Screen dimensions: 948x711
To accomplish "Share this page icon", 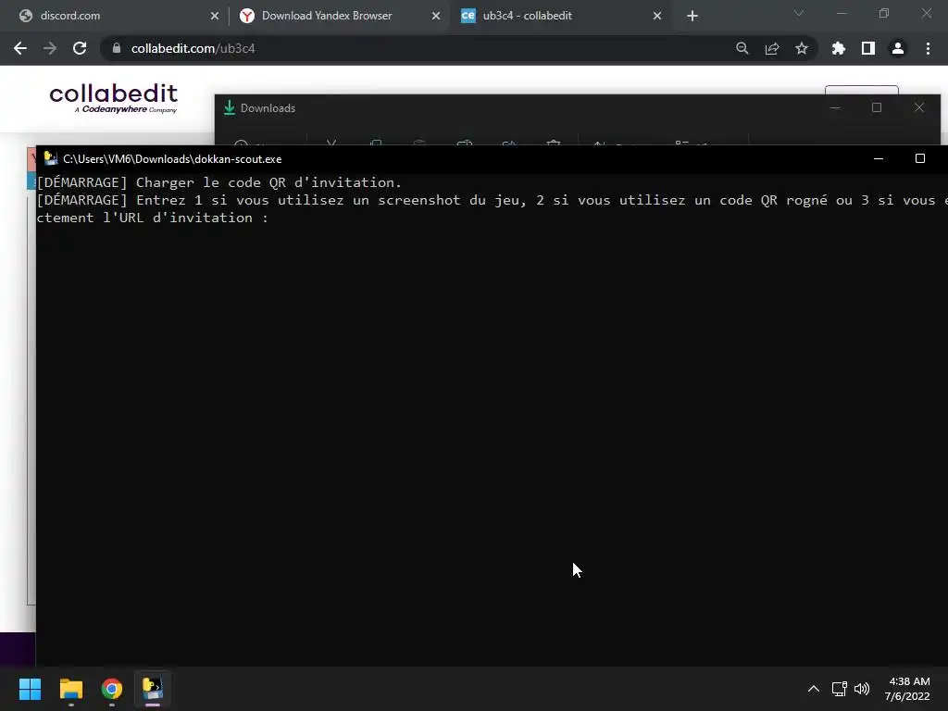I will point(771,48).
